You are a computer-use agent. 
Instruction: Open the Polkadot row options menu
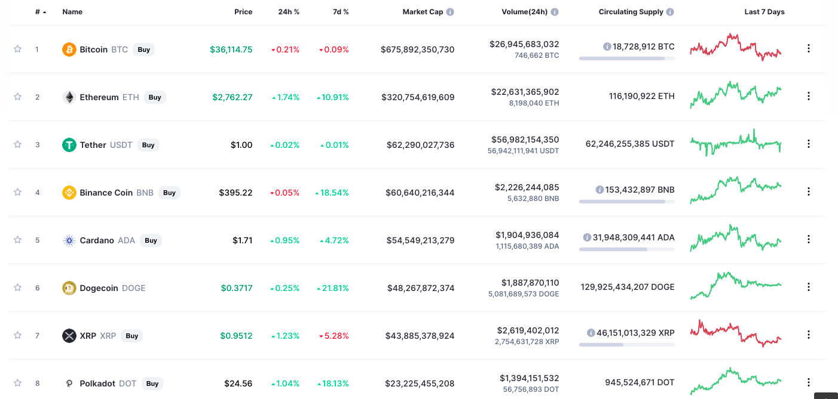click(x=809, y=382)
